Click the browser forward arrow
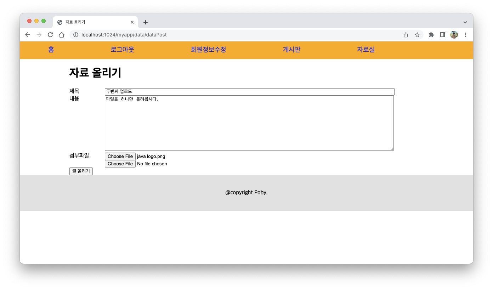The image size is (493, 290). click(39, 35)
